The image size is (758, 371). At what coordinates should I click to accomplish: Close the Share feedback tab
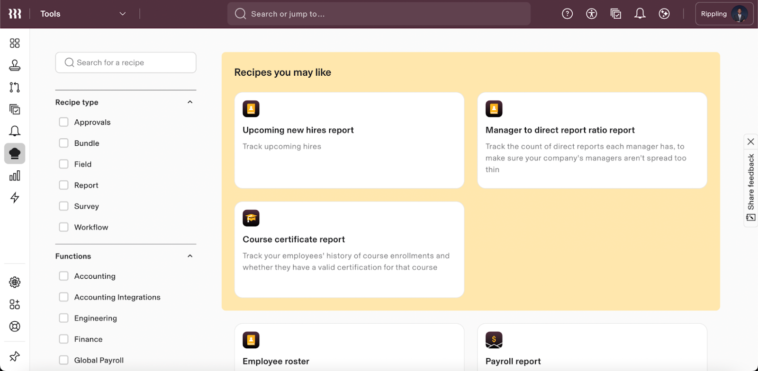[751, 141]
